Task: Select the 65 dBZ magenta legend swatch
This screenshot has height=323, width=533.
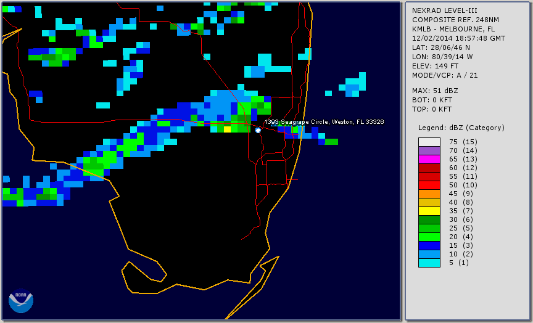Action: click(x=429, y=159)
